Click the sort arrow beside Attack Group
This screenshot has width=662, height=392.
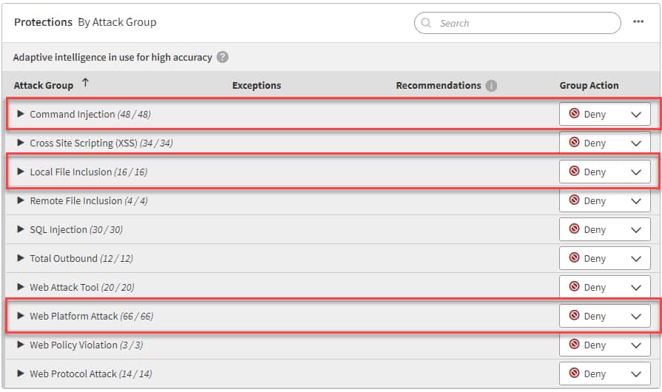86,83
